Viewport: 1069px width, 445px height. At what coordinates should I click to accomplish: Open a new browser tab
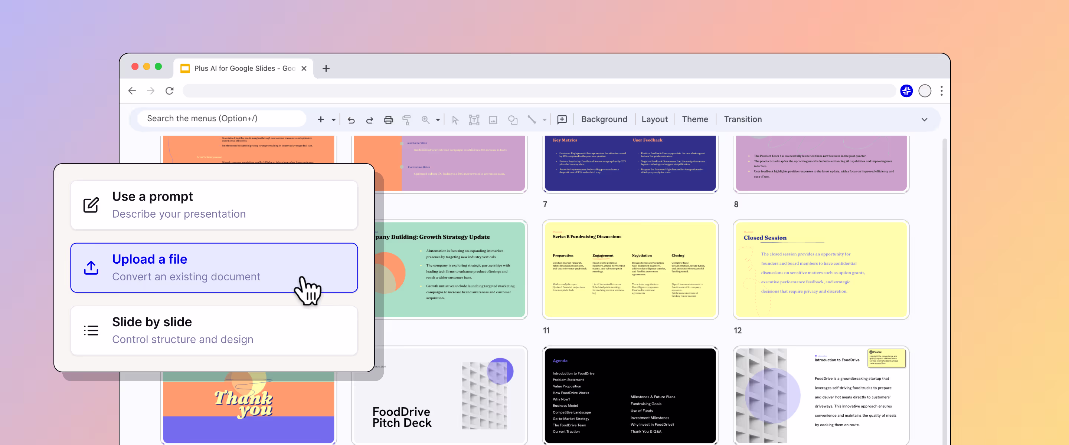coord(326,69)
